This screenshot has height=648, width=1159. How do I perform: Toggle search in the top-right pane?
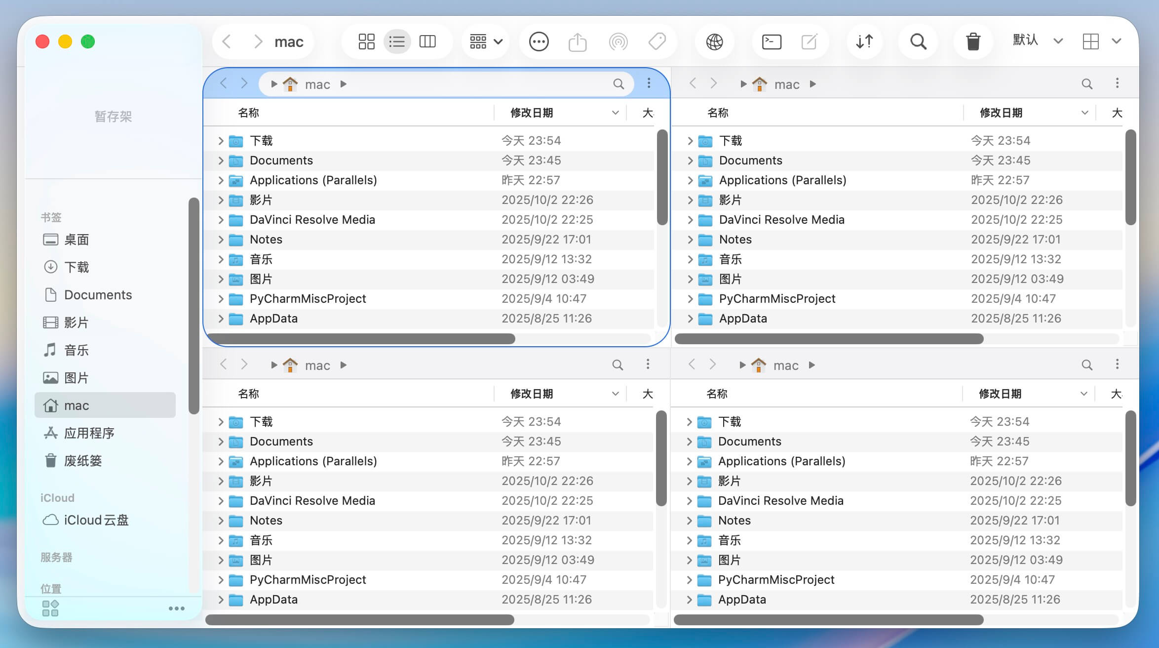[1087, 84]
